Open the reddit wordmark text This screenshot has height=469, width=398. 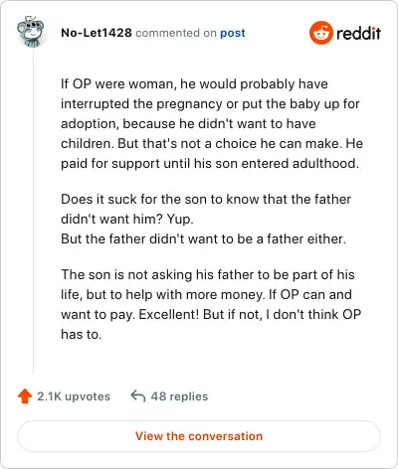click(358, 33)
